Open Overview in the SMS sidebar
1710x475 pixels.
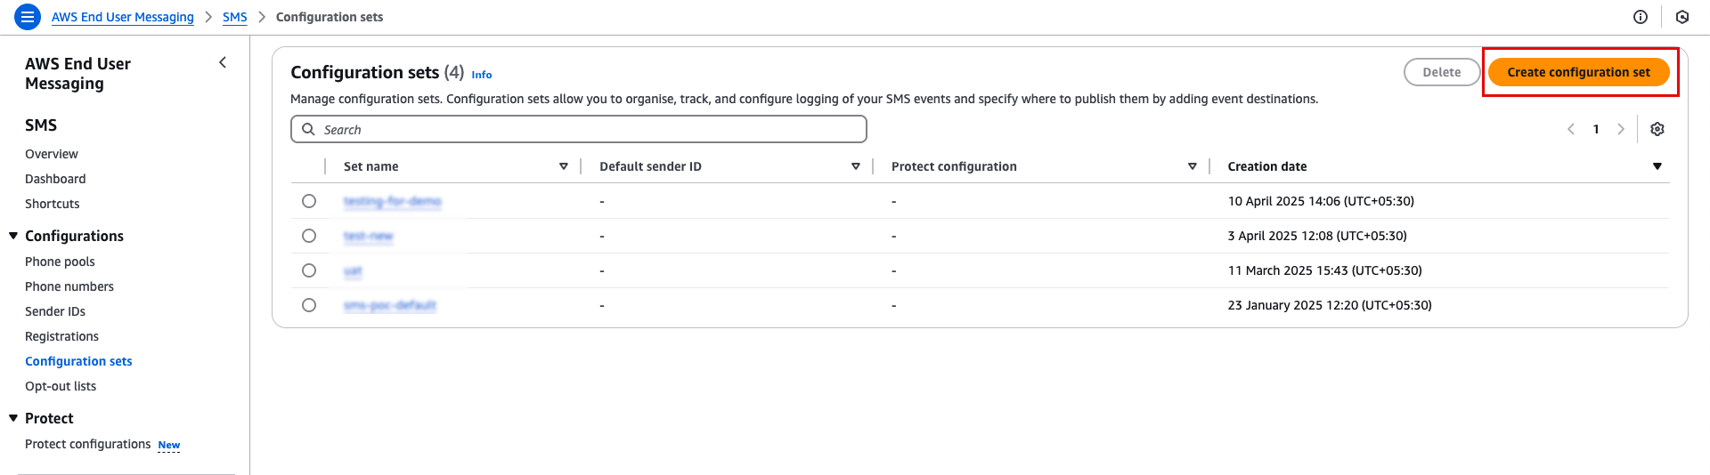52,154
